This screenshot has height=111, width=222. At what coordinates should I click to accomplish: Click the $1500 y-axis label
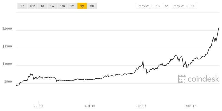click(x=7, y=46)
